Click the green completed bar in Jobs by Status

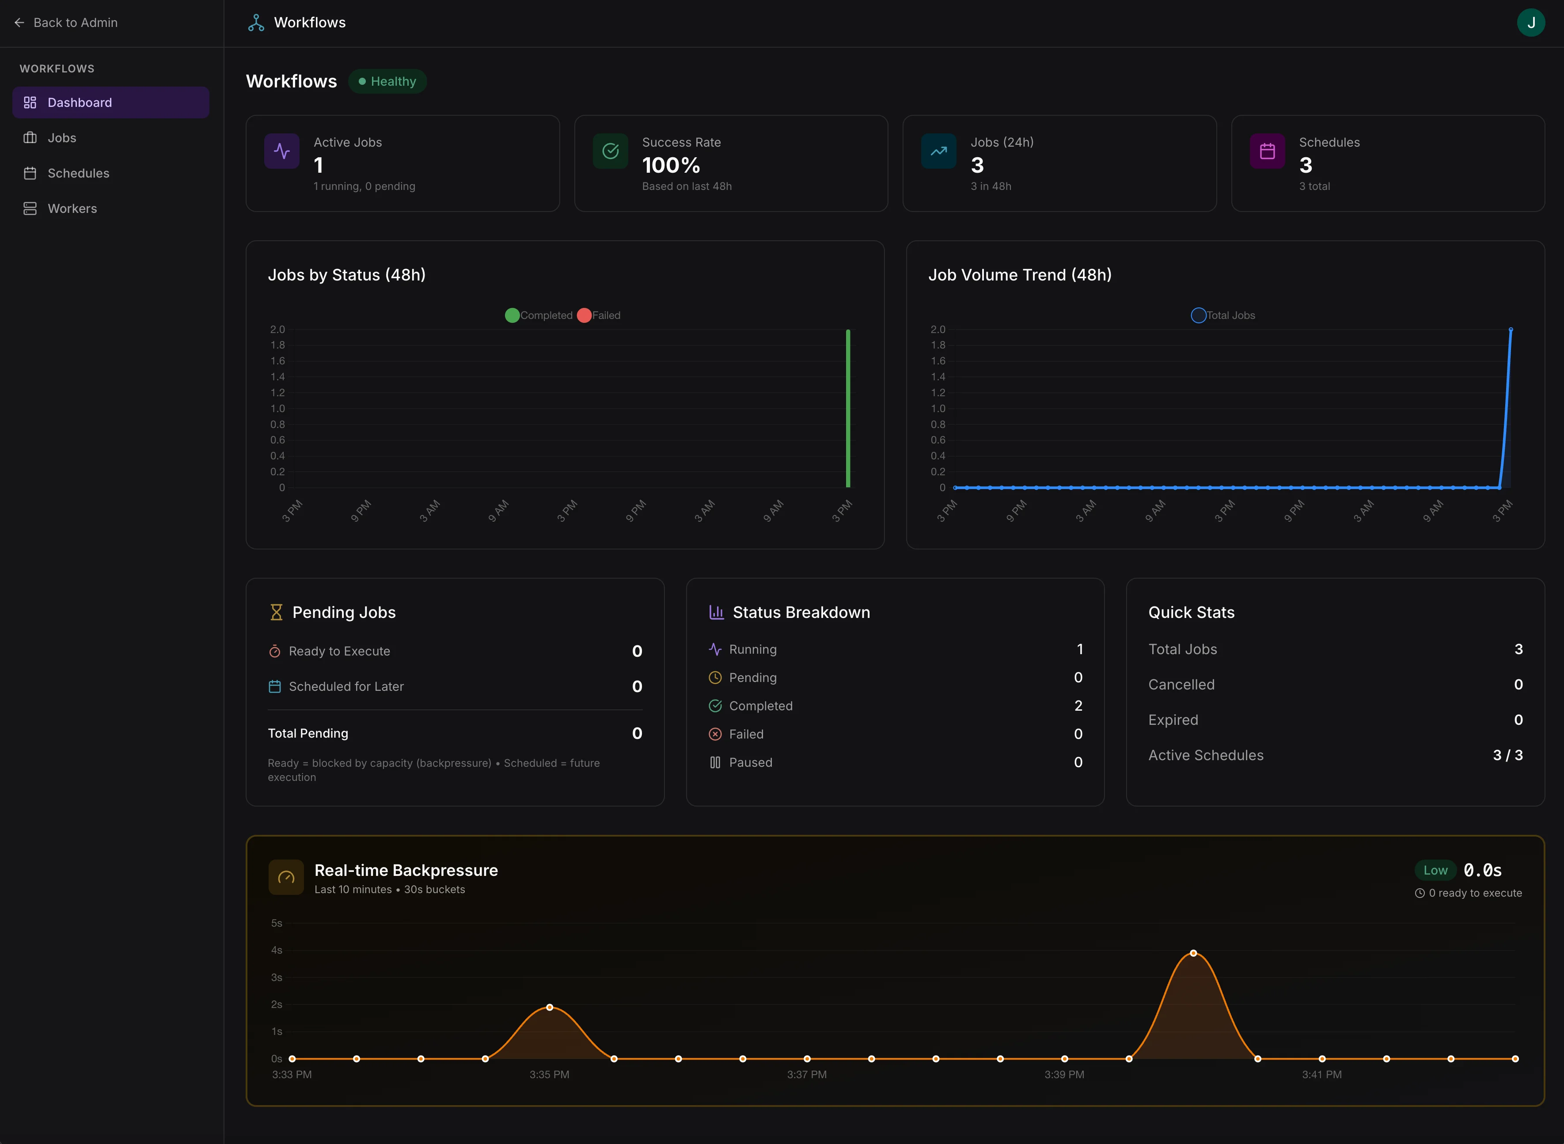click(848, 409)
